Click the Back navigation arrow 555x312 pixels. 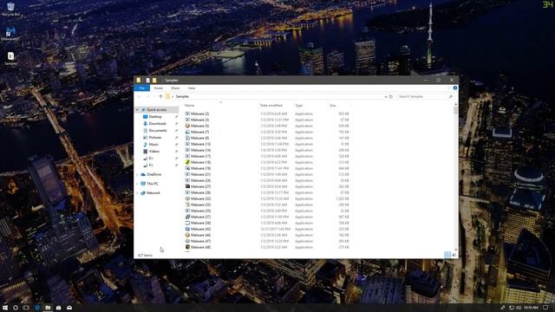139,96
